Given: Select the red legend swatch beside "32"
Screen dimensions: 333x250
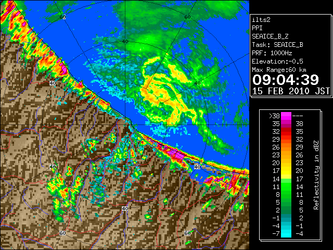Looking at the screenshot, I should [x=286, y=132].
